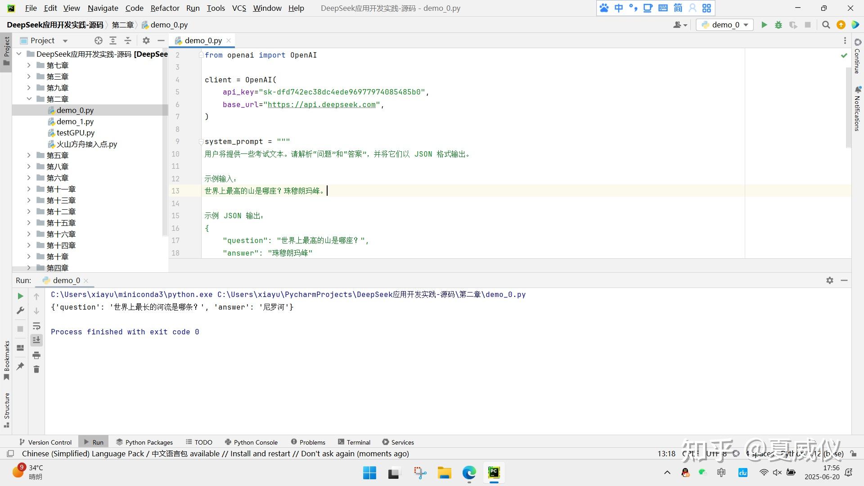
Task: Clear Run output with the trash icon
Action: [x=36, y=369]
